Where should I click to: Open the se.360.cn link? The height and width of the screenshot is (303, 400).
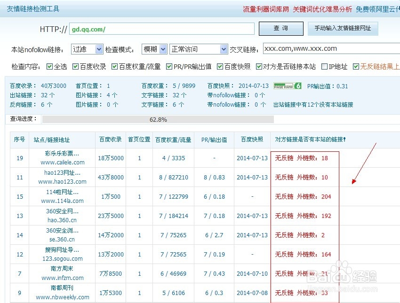coord(62,239)
